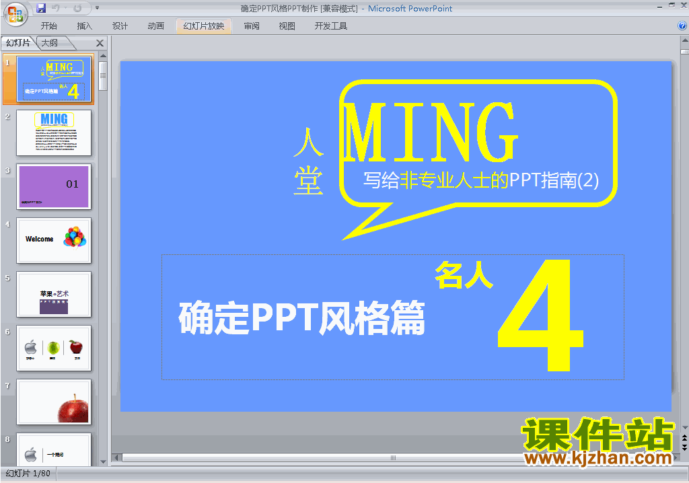Click the Redo icon in quick access toolbar
Screen dimensions: 689x483
(77, 8)
